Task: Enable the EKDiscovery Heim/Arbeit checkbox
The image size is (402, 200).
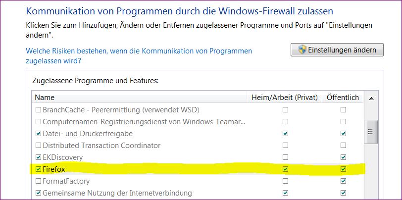Action: [285, 157]
